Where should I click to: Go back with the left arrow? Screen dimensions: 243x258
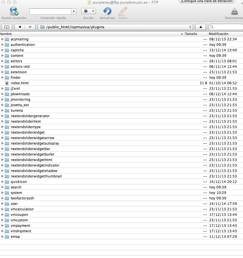pyautogui.click(x=20, y=27)
